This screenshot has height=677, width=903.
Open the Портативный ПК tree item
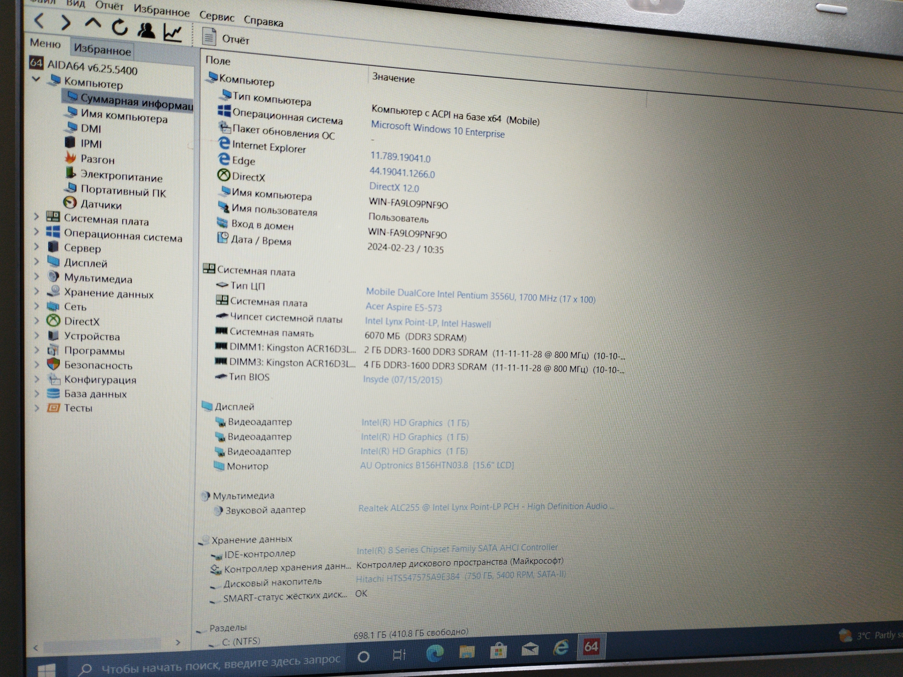coord(115,190)
